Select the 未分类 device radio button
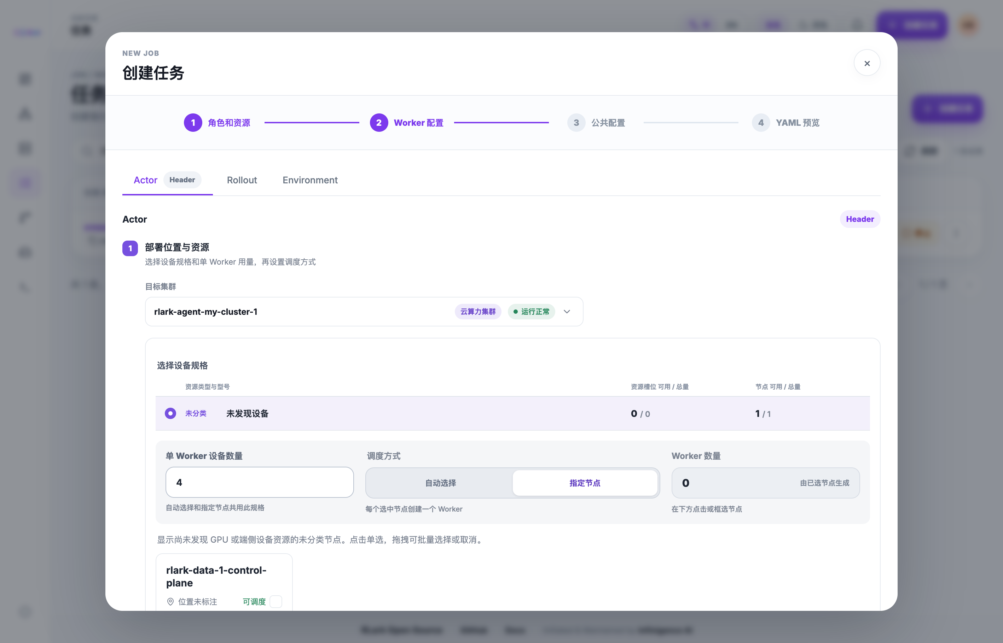 pyautogui.click(x=170, y=413)
